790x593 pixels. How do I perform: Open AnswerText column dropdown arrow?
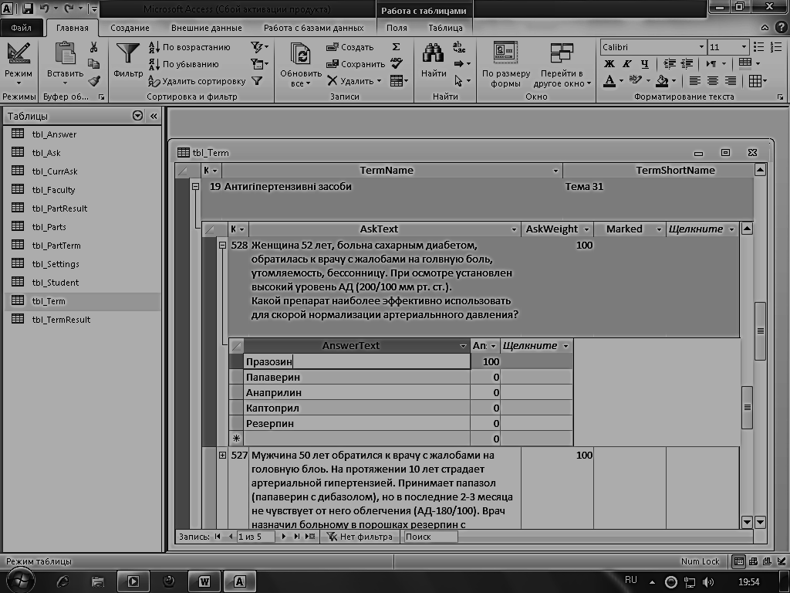tap(463, 346)
